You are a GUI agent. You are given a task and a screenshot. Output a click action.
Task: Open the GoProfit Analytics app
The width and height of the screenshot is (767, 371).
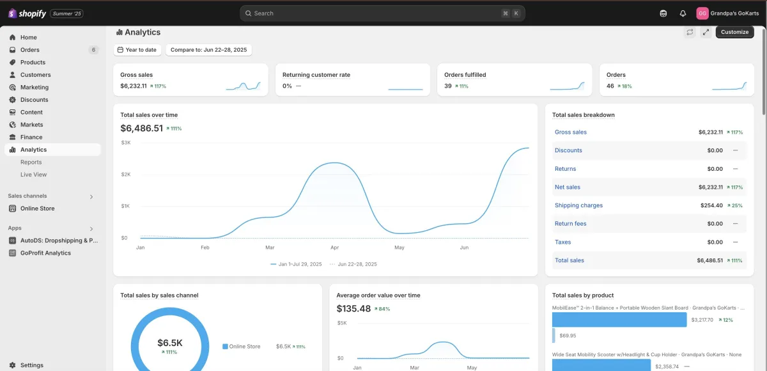45,253
